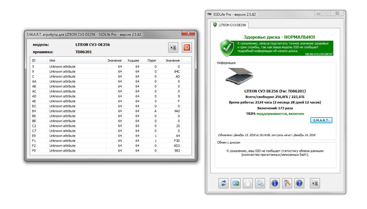The image size is (367, 209).
Task: Select raw value F in row AE
Action: (x=179, y=101)
